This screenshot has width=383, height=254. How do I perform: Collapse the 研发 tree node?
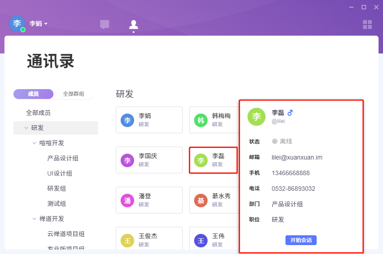click(26, 128)
